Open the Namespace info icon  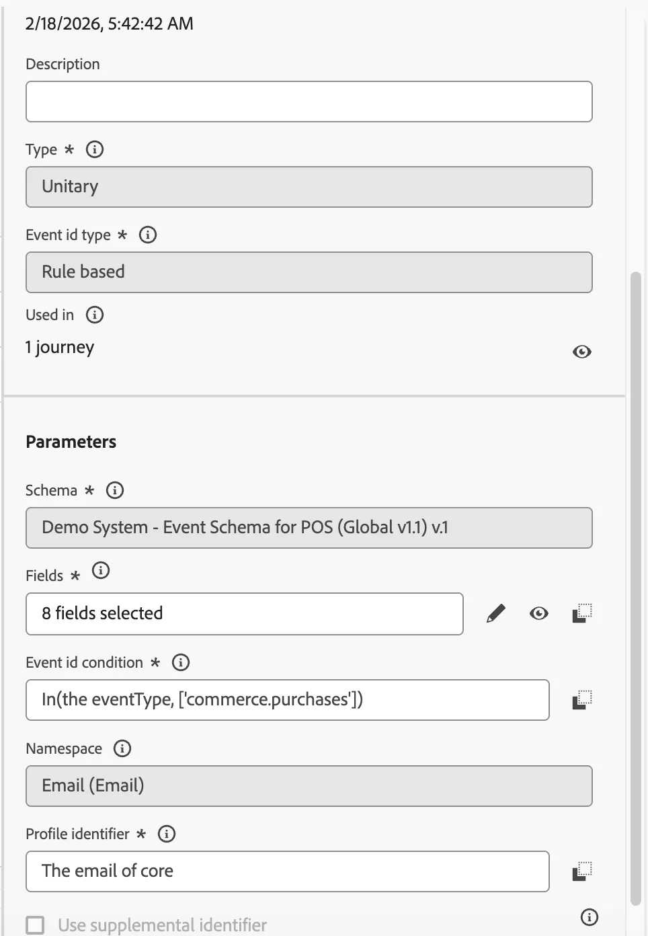(x=122, y=748)
